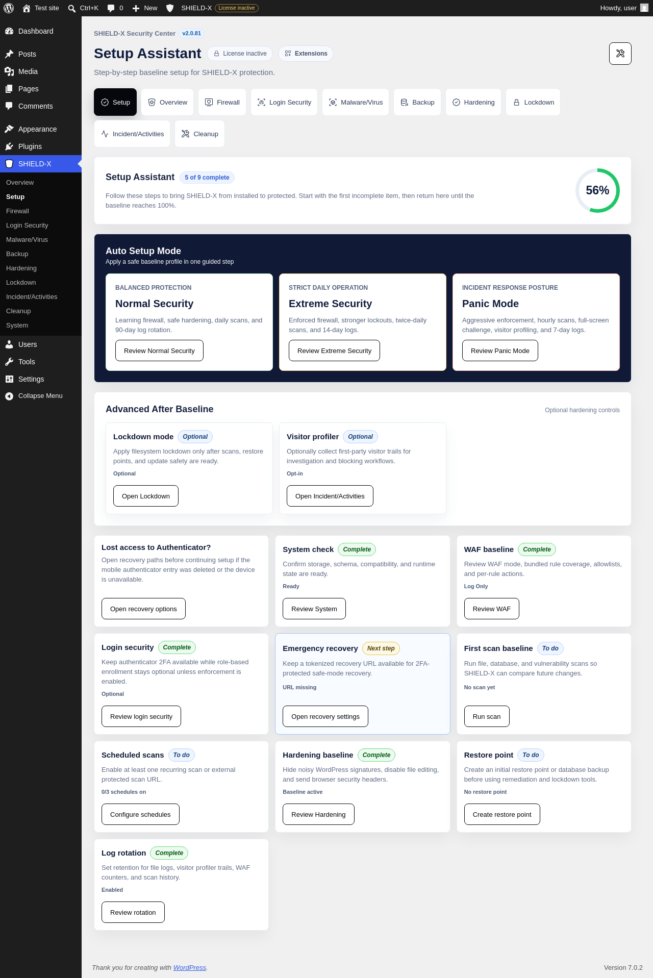Click the Posts pin icon

[9, 54]
